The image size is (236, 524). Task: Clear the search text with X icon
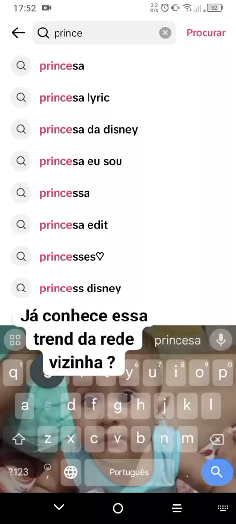(x=165, y=33)
